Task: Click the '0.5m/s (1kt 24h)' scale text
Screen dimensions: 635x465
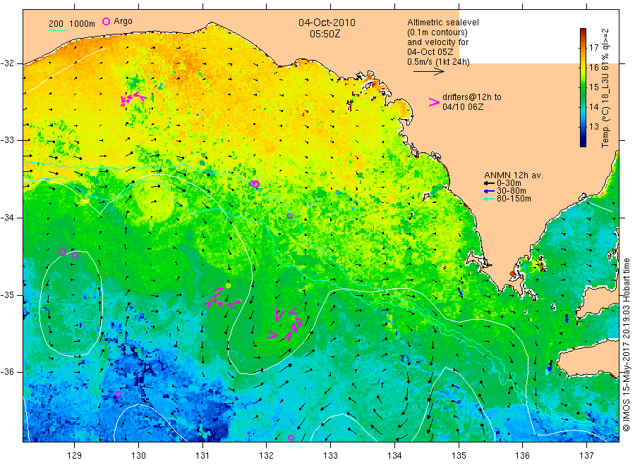Action: (x=438, y=62)
